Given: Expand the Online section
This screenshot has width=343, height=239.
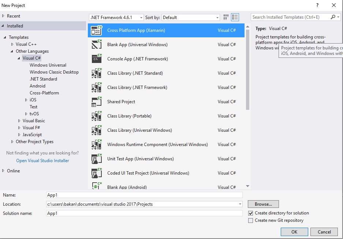Looking at the screenshot, I should pos(3,171).
